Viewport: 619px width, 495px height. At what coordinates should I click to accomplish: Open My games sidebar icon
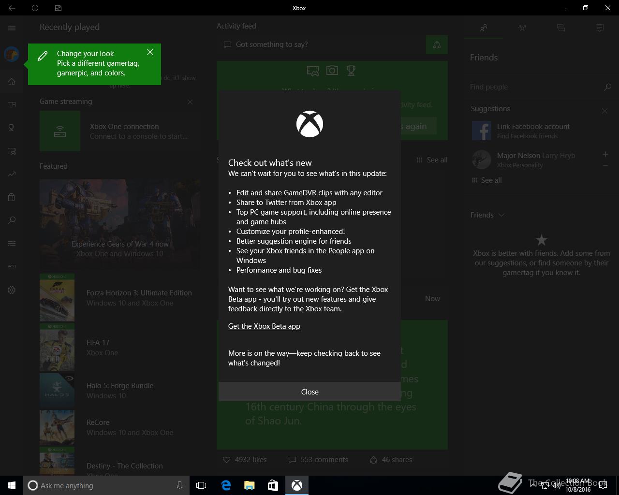point(12,104)
